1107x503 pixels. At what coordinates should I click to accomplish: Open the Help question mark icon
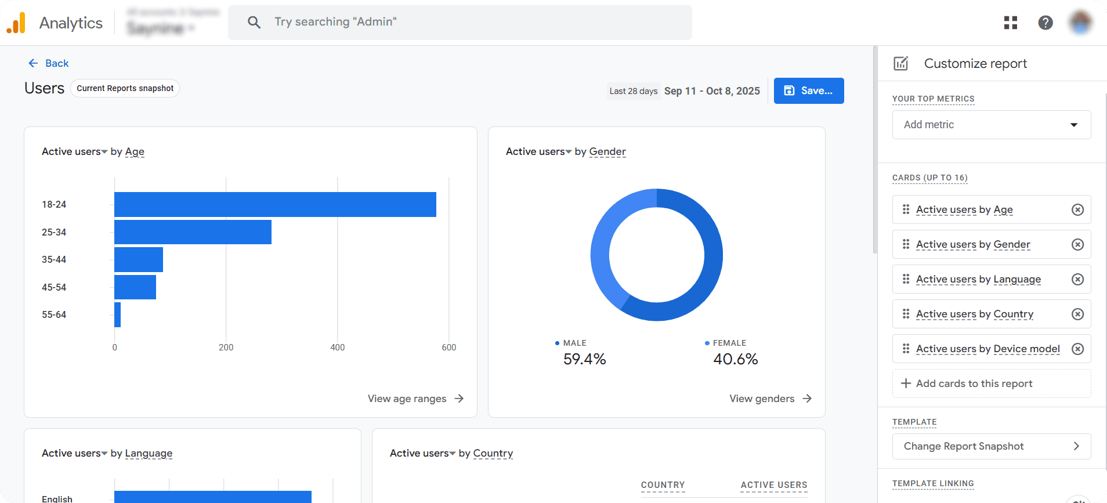tap(1045, 23)
